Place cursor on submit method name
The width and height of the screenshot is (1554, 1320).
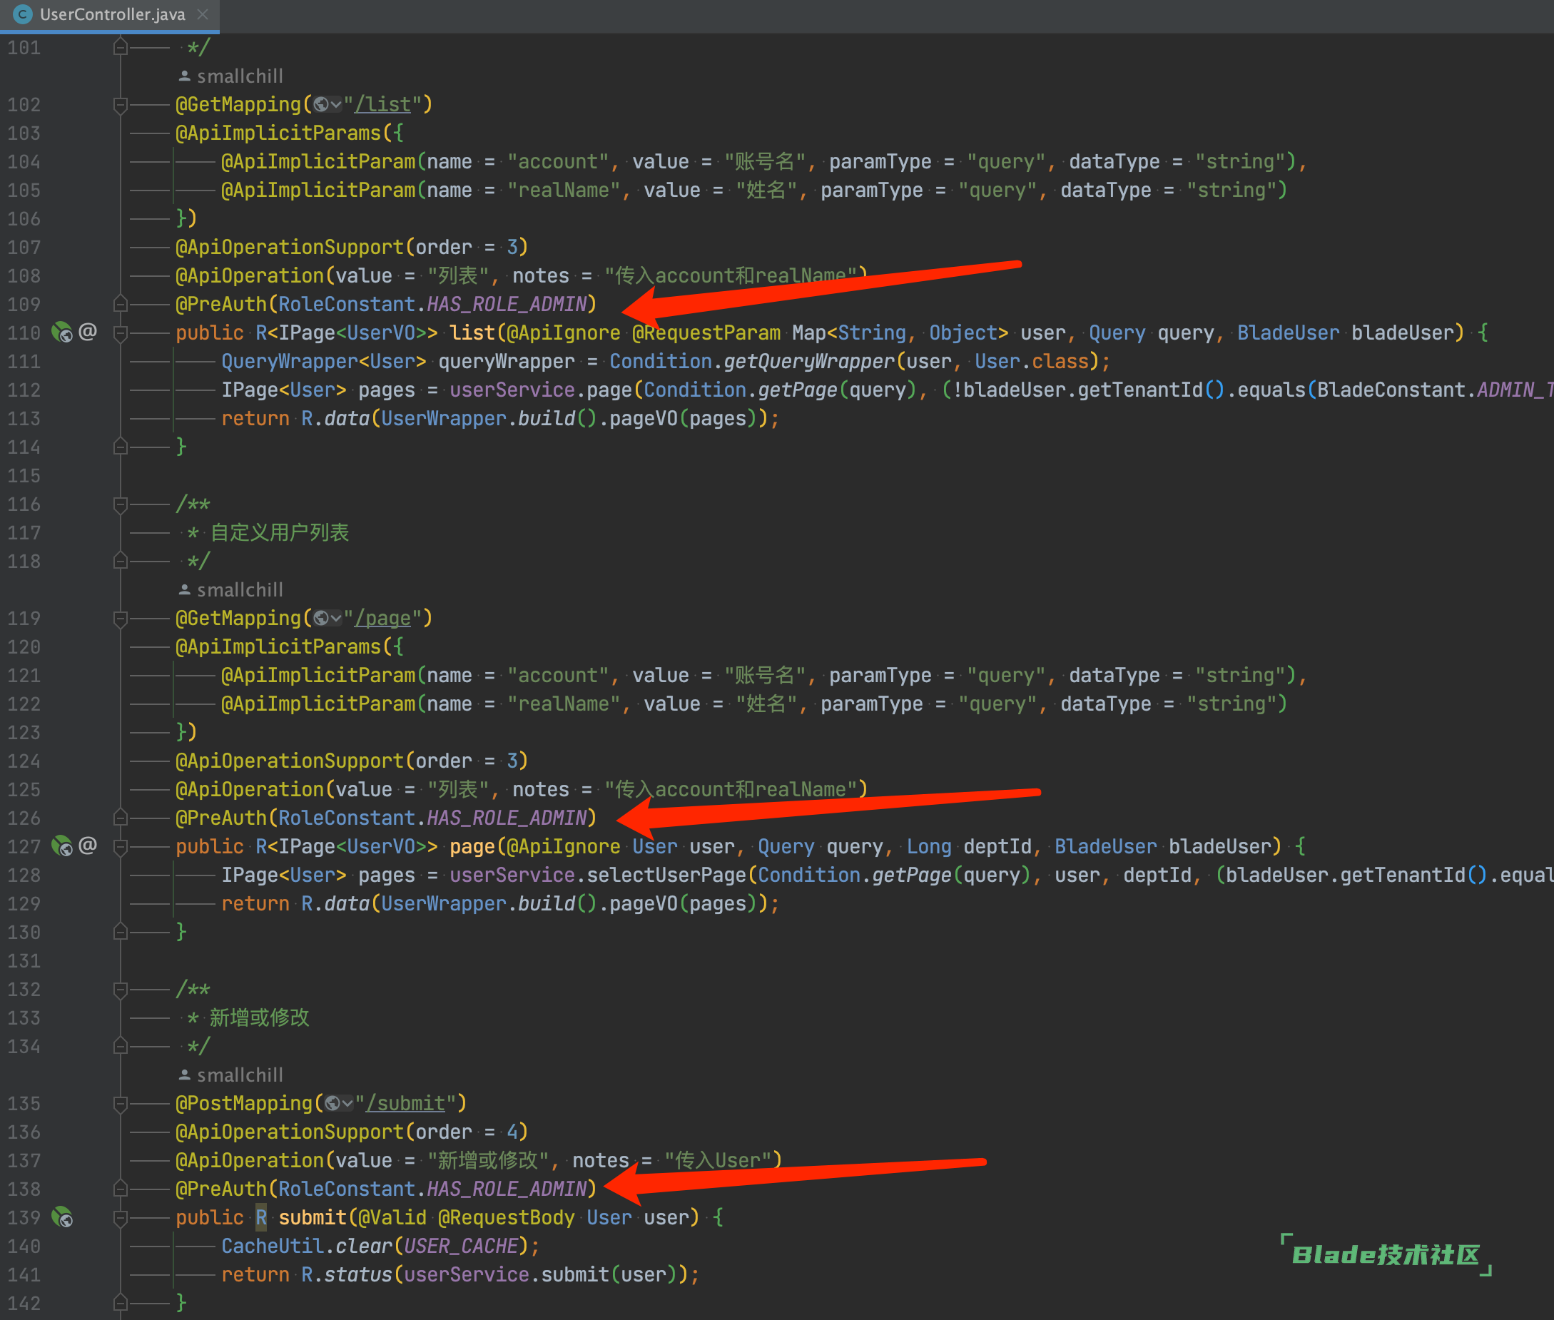click(312, 1217)
